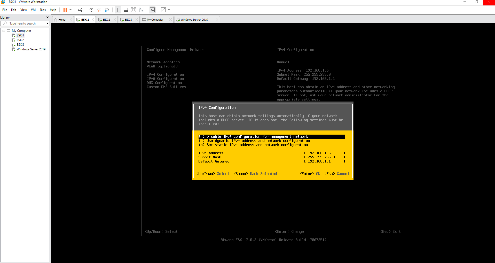Image resolution: width=495 pixels, height=263 pixels.
Task: Open the Snapshot Manager
Action: pos(107,10)
